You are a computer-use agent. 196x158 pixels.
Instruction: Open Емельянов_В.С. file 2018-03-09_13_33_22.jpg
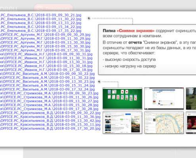[x=41, y=23]
